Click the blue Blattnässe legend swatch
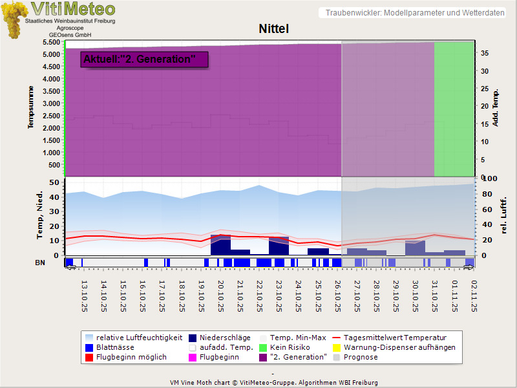 (89, 347)
